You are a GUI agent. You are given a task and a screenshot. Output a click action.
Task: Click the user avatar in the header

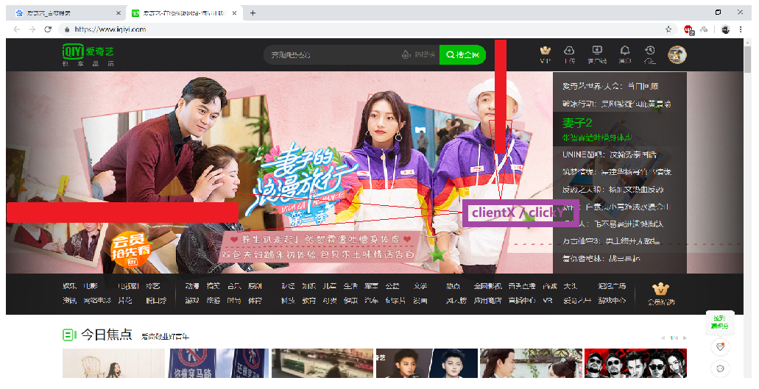pos(677,54)
